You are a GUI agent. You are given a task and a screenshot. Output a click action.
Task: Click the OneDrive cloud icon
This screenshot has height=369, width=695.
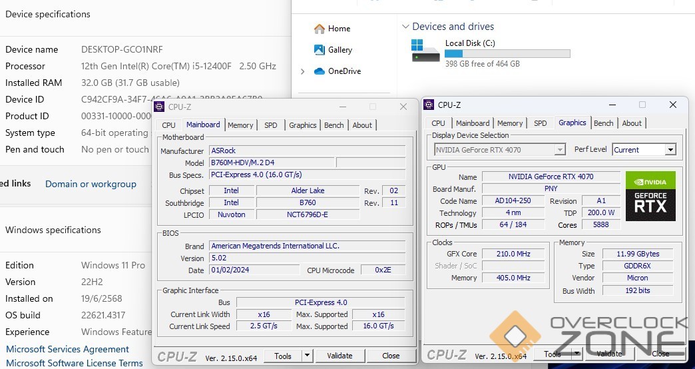pyautogui.click(x=320, y=71)
